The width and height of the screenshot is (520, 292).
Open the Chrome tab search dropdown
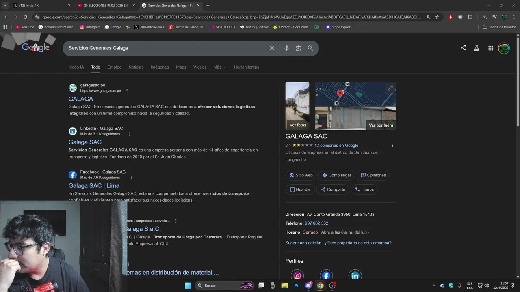5,5
